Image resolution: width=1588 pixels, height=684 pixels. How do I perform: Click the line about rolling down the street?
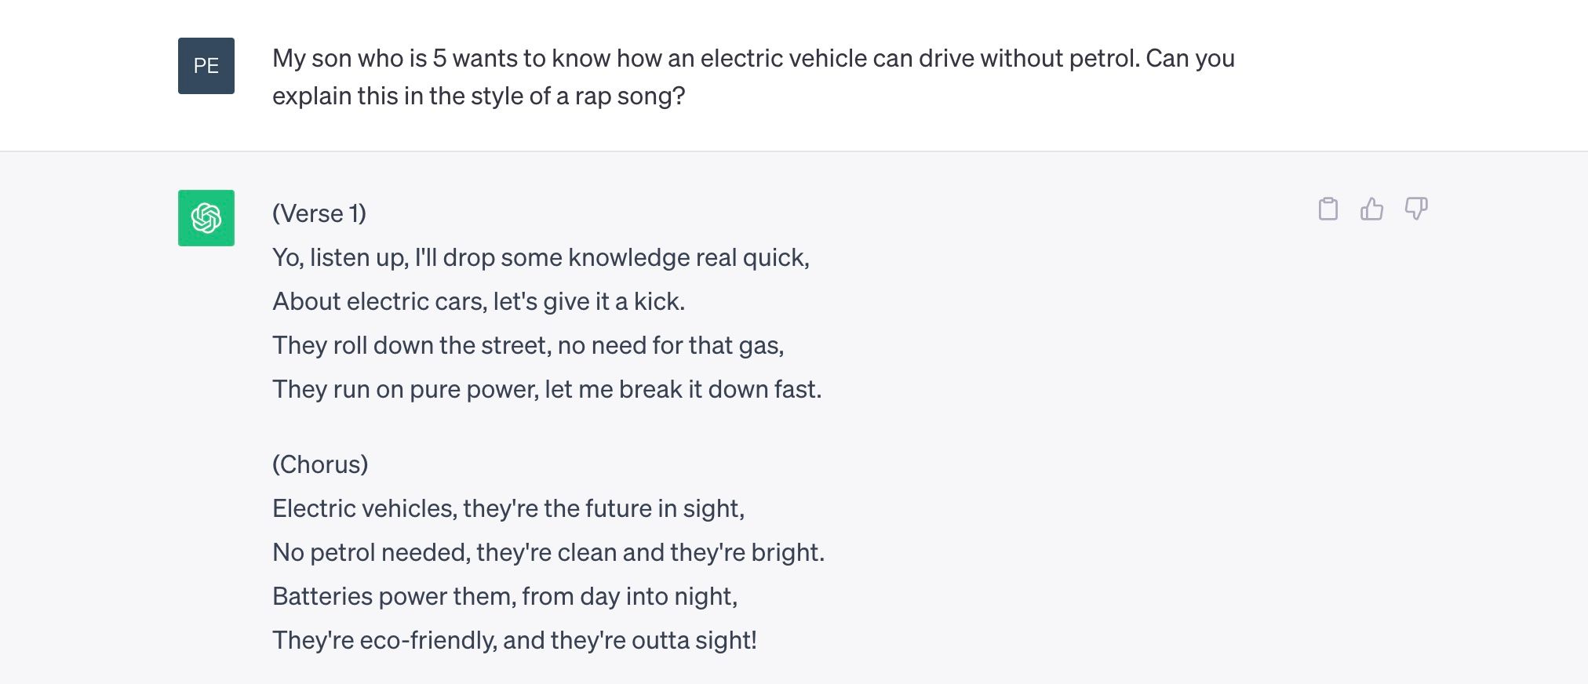click(x=528, y=344)
